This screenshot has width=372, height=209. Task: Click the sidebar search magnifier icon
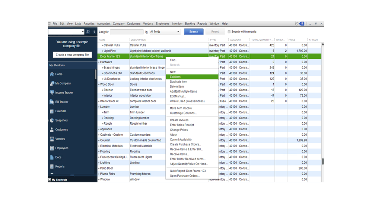(88, 32)
